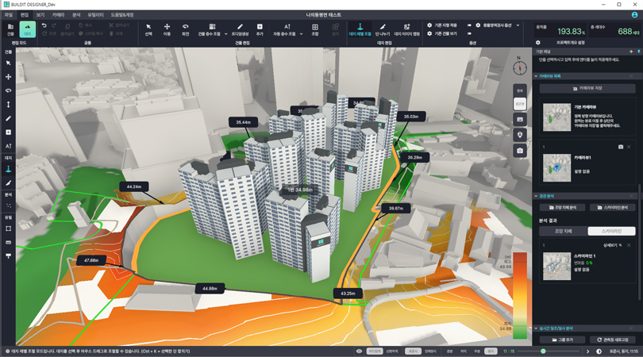643x357 pixels.
Task: Open the user account profile icon
Action: pos(634,15)
